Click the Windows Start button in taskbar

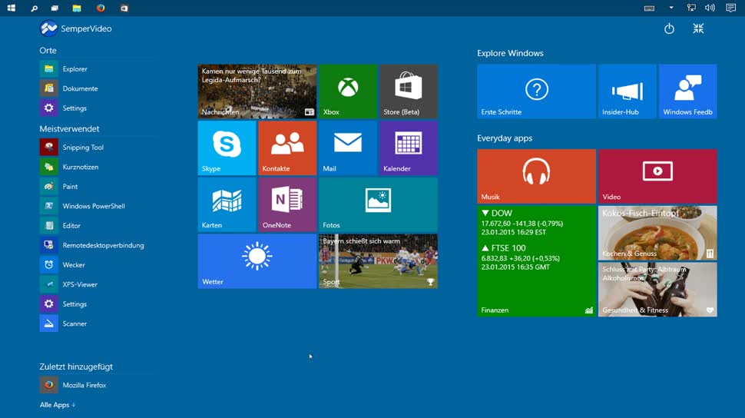click(x=12, y=8)
